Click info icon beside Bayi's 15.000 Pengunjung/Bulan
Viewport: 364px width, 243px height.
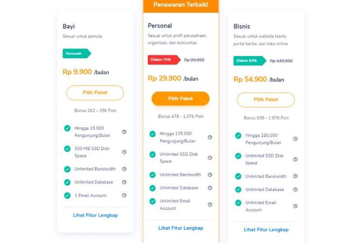[124, 132]
